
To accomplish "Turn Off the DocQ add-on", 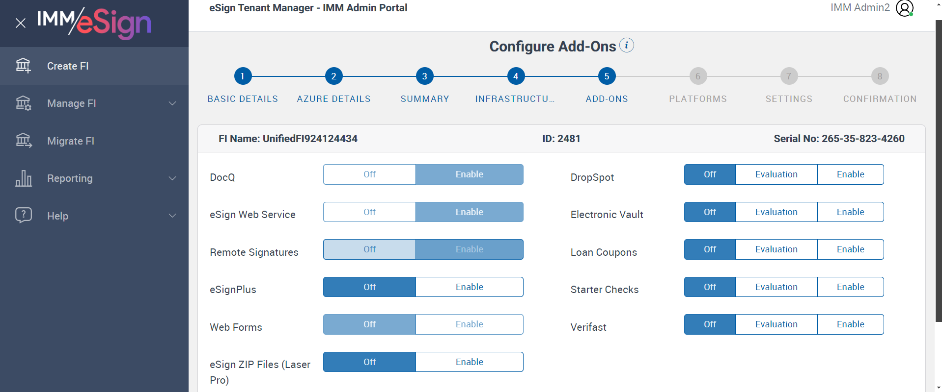I will 369,174.
